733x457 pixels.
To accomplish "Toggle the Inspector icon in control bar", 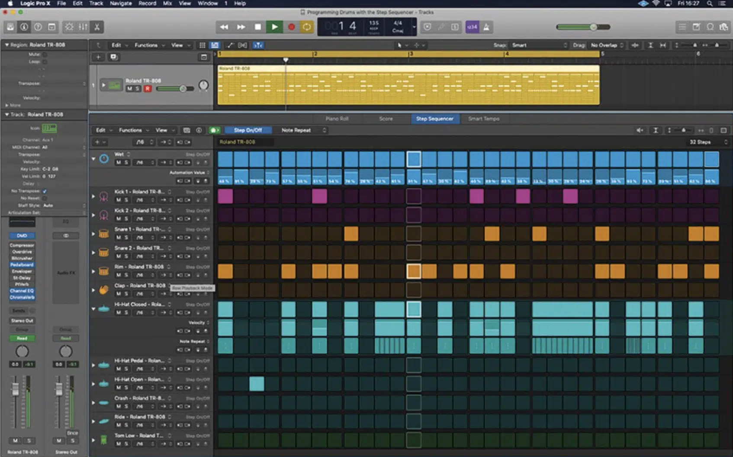I will (24, 27).
